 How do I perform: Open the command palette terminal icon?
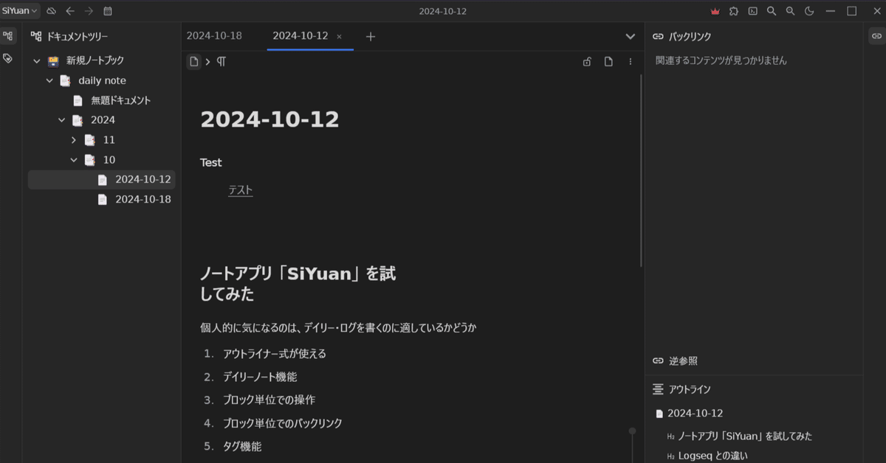[752, 11]
